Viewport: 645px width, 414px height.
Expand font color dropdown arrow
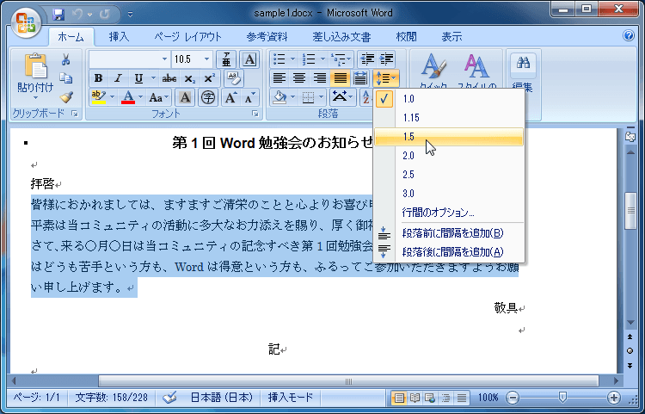[140, 97]
